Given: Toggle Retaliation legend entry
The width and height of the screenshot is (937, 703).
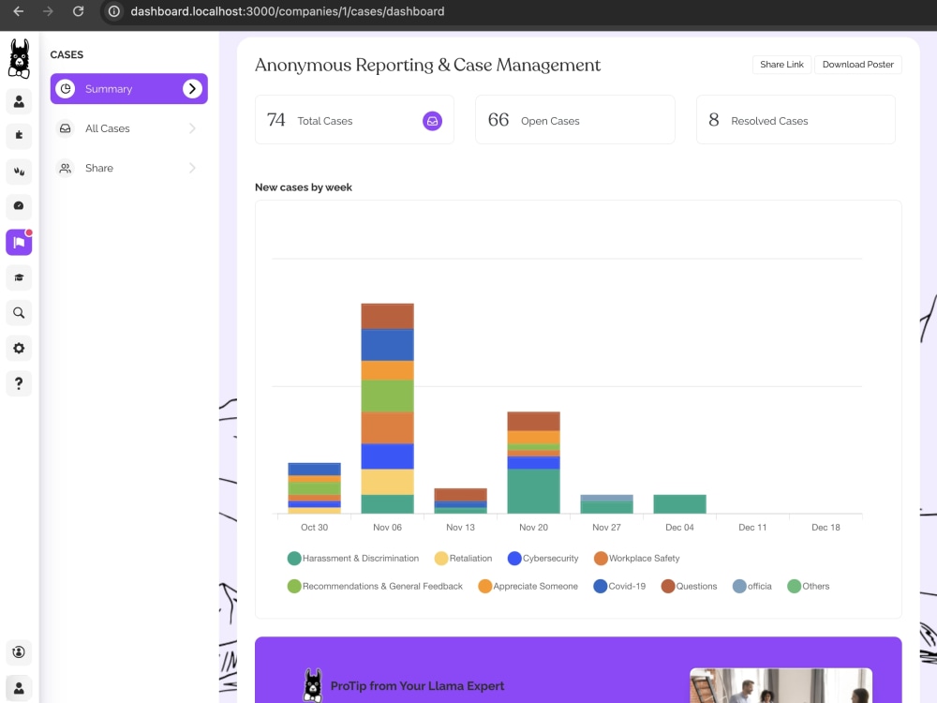Looking at the screenshot, I should coord(463,559).
